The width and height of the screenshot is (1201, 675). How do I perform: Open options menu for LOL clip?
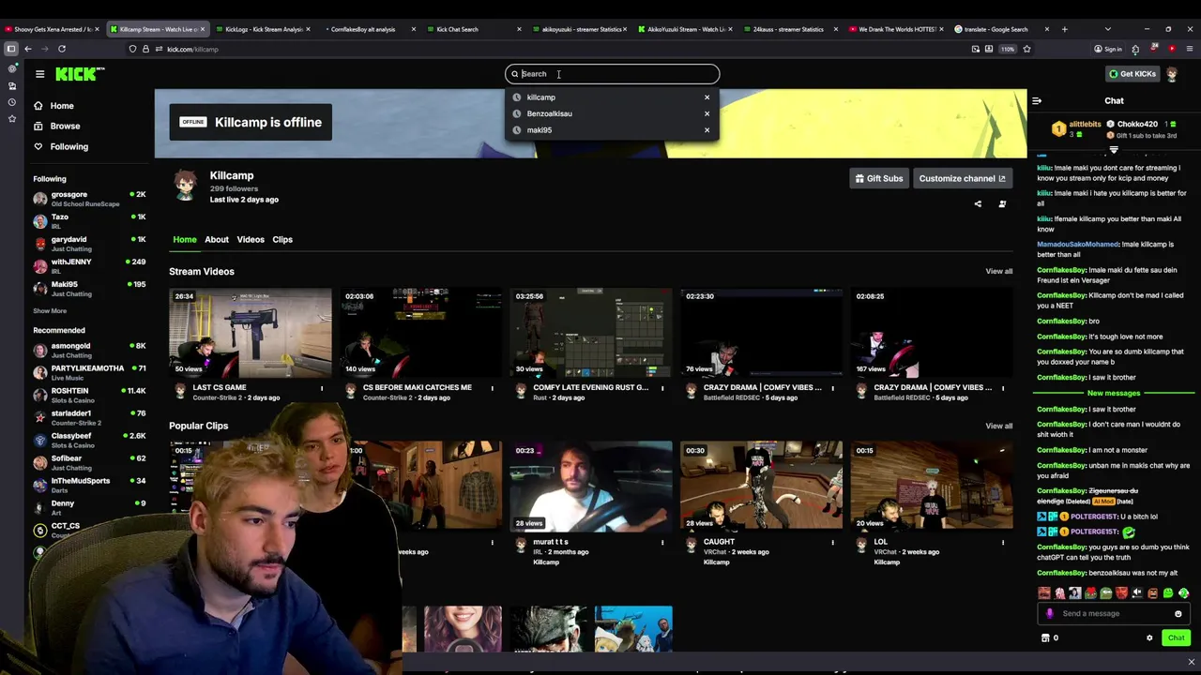[1002, 543]
